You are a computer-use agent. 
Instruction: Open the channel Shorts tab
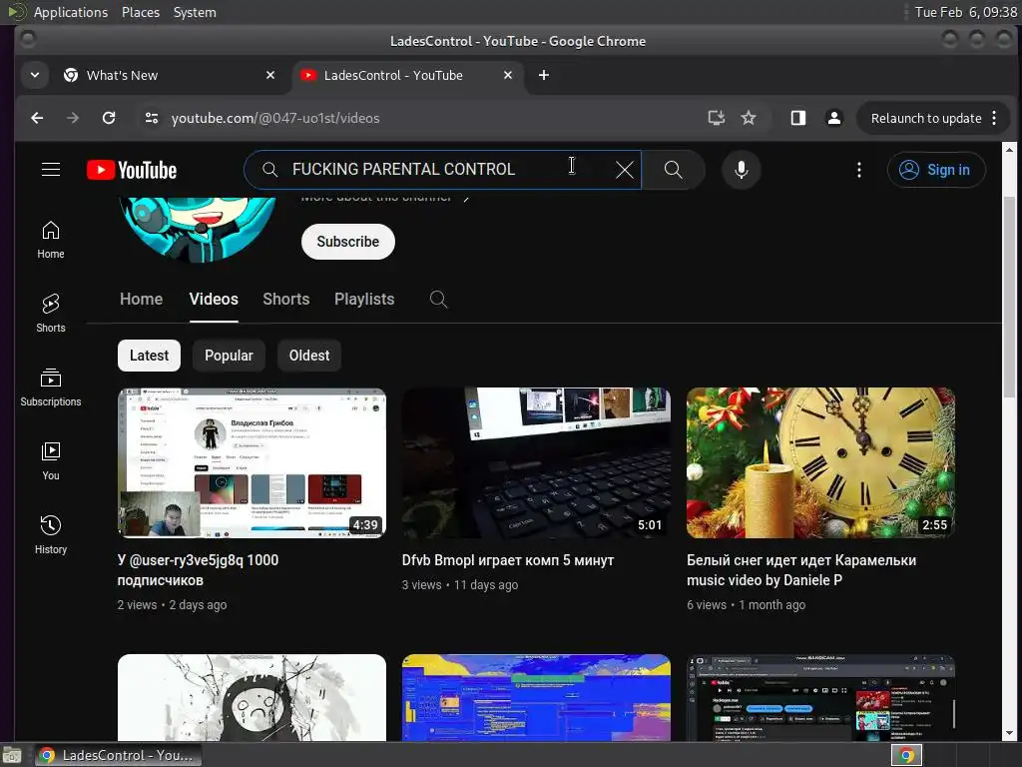[286, 300]
